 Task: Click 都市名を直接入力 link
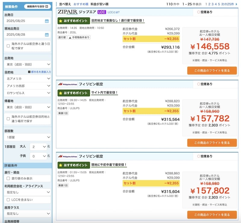[x=41, y=72]
